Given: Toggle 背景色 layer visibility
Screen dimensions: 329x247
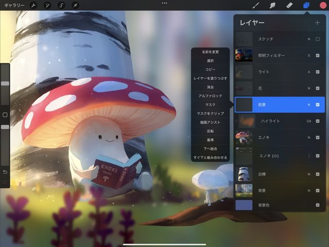Looking at the screenshot, I should 318,205.
